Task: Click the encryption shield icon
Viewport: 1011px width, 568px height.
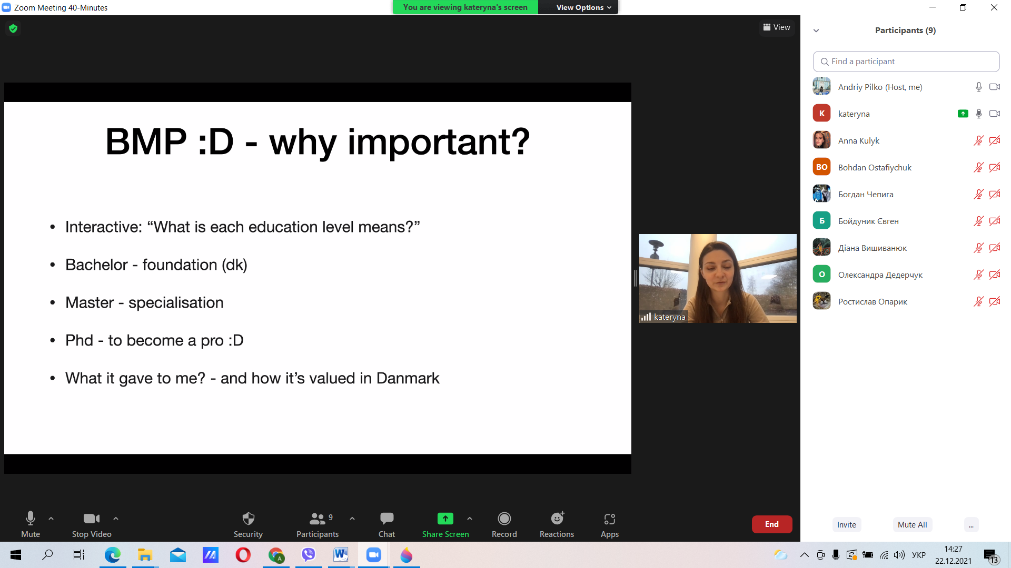Action: (x=13, y=28)
